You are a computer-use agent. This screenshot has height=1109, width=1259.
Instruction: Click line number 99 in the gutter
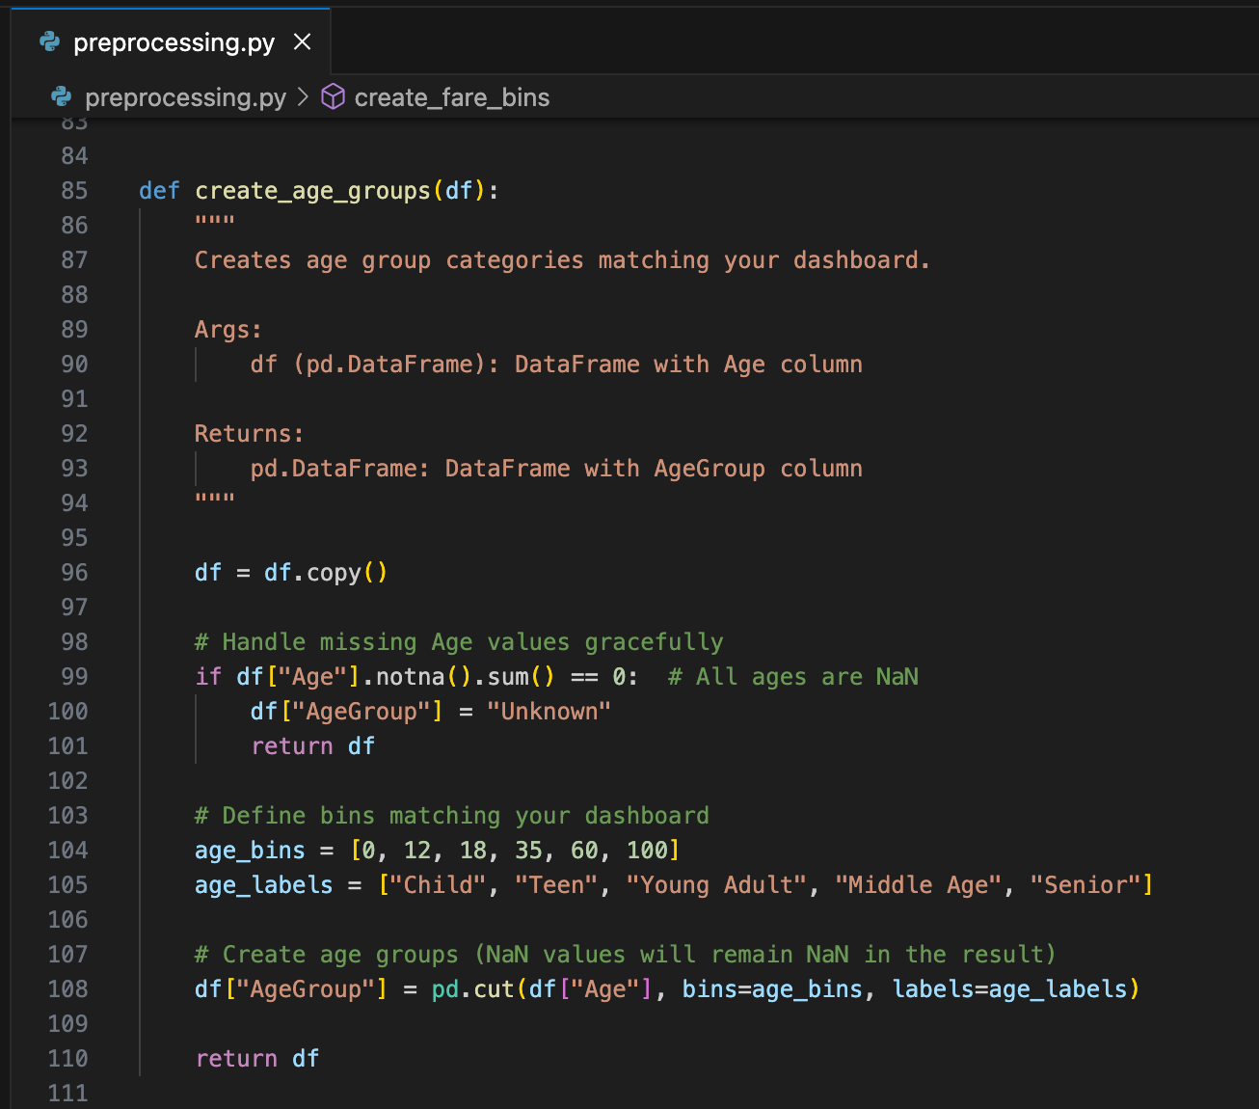click(74, 677)
